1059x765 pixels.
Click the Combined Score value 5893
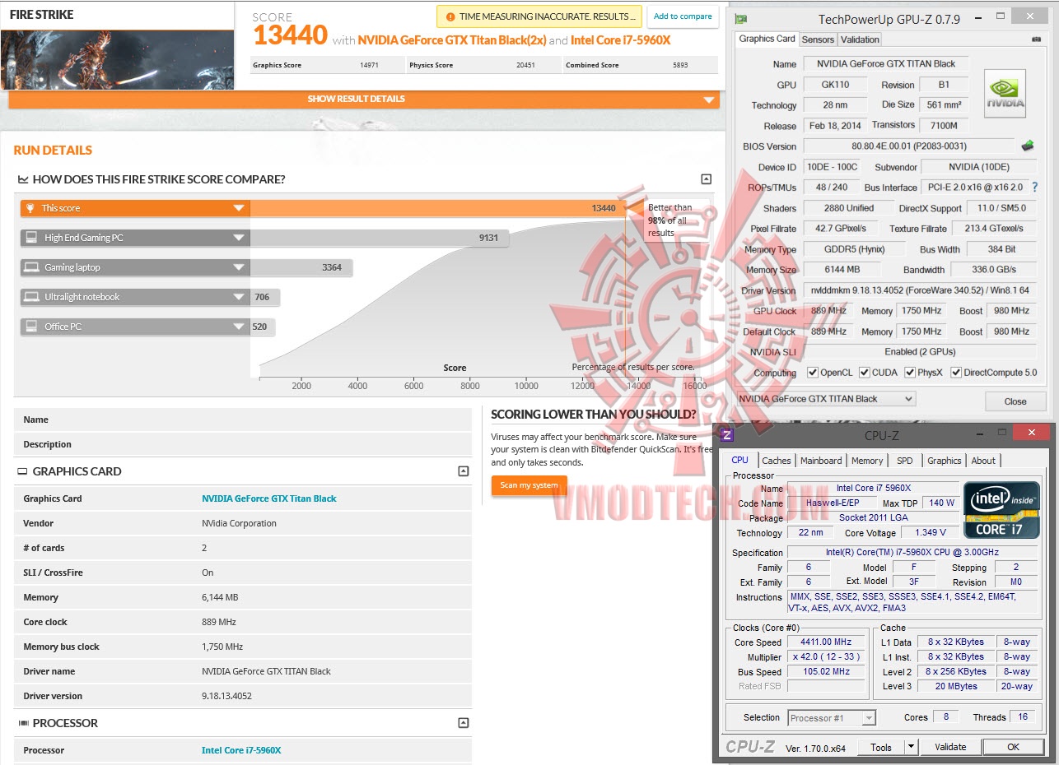(679, 65)
